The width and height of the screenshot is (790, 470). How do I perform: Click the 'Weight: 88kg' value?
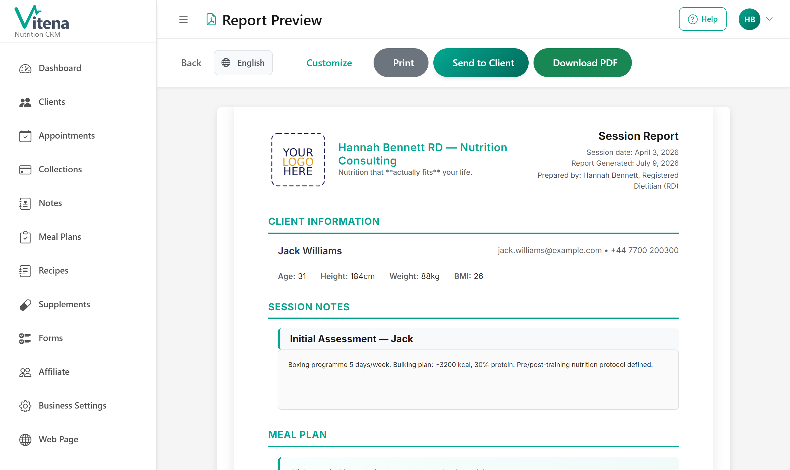tap(414, 276)
